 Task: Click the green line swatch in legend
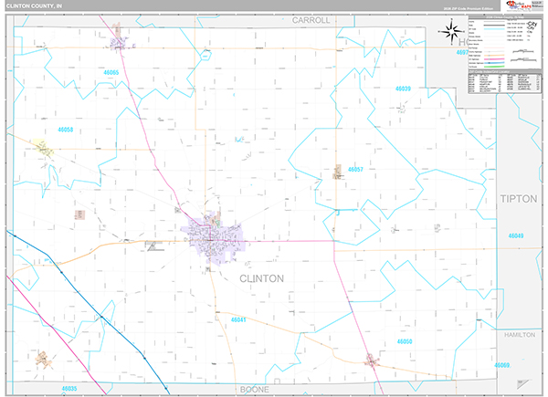[x=494, y=67]
